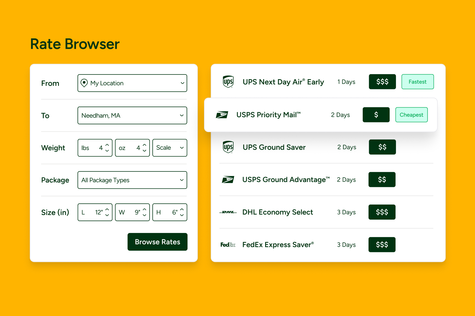This screenshot has height=316, width=475.
Task: Click the USPS logo beside Ground Advantage
Action: [x=228, y=180]
